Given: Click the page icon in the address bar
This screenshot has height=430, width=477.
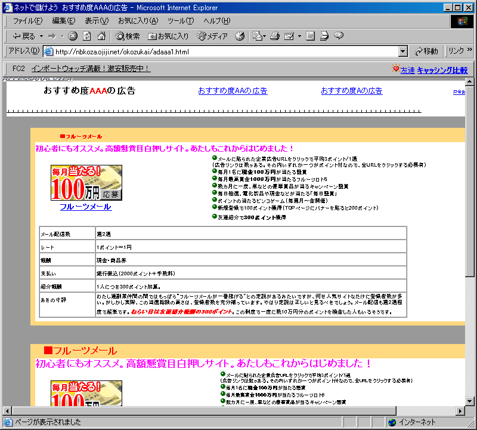Looking at the screenshot, I should click(49, 51).
